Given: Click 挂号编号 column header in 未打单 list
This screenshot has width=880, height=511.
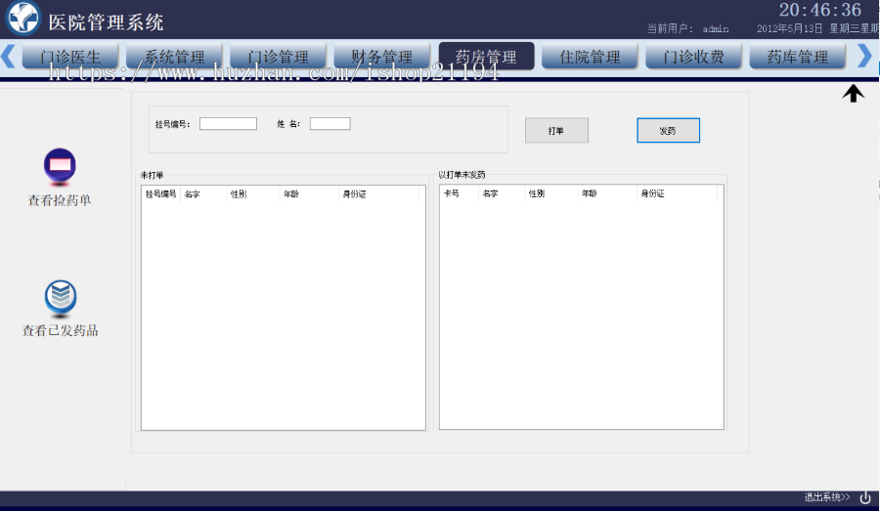Looking at the screenshot, I should 161,194.
